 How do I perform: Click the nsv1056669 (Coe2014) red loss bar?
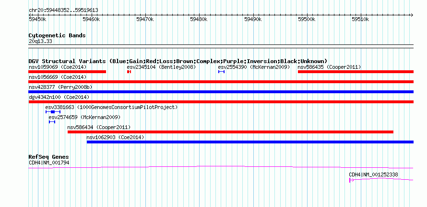click(221, 82)
